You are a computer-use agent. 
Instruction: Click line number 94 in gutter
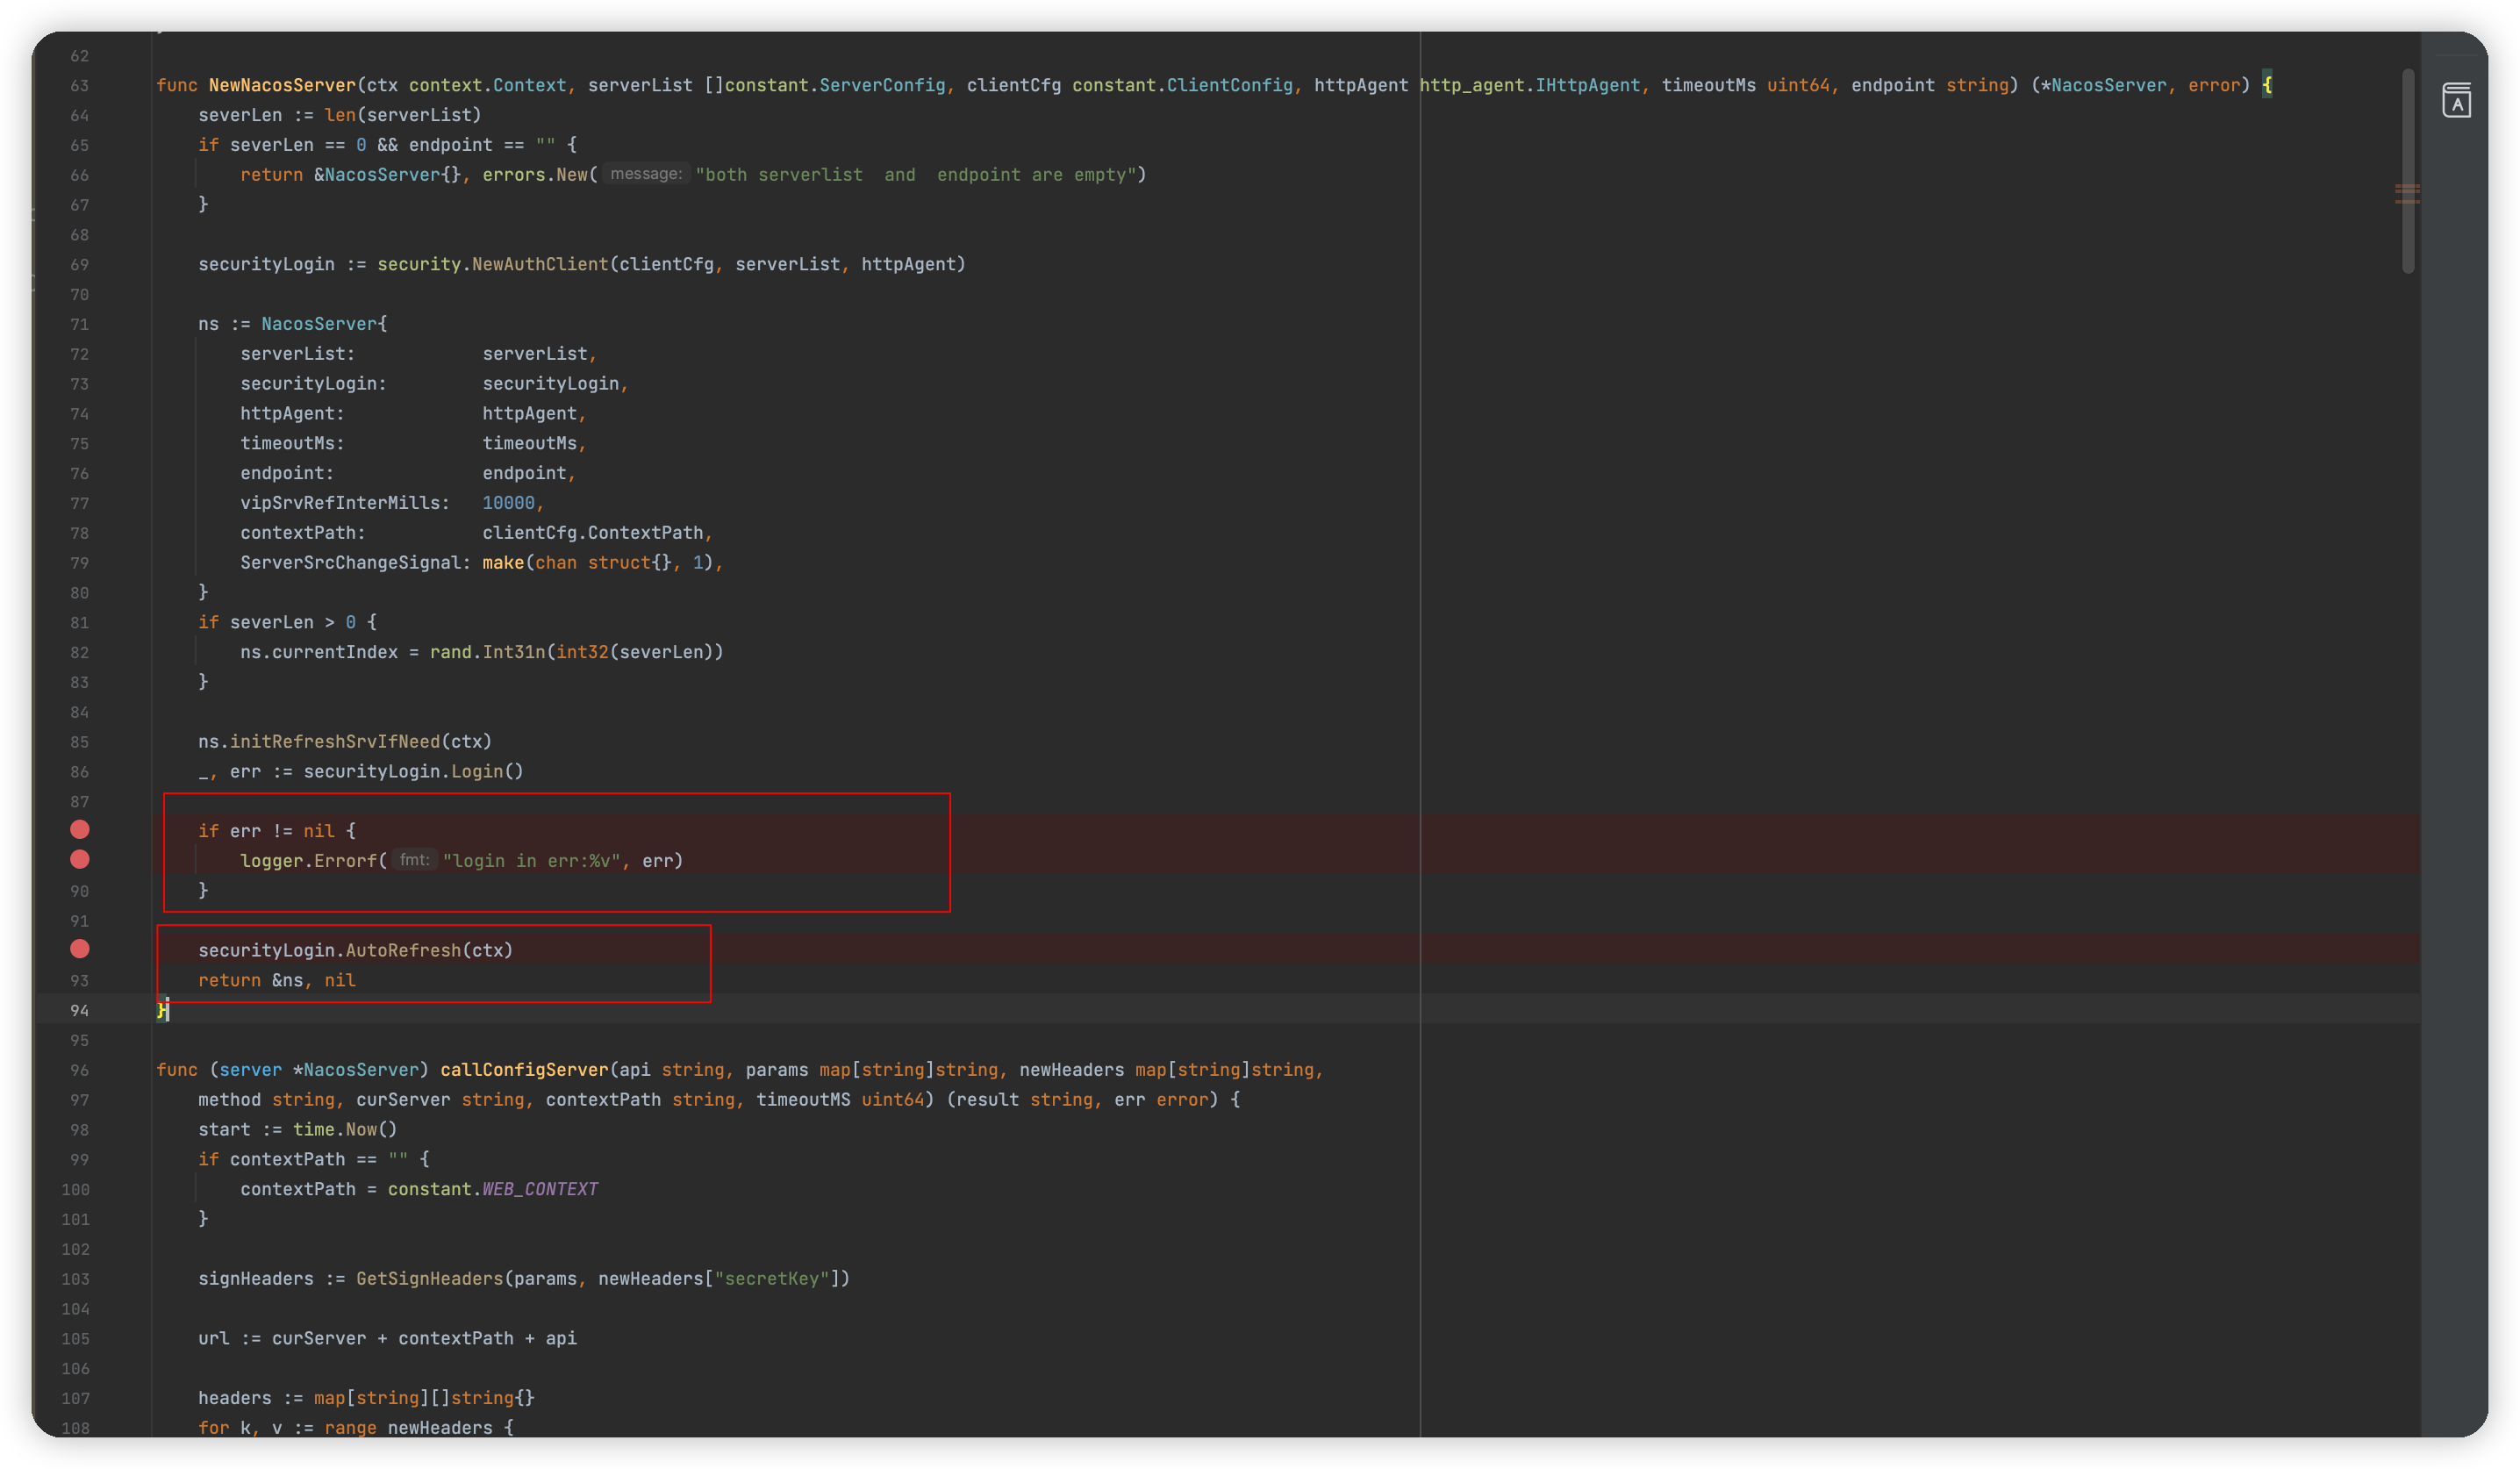click(x=79, y=1011)
